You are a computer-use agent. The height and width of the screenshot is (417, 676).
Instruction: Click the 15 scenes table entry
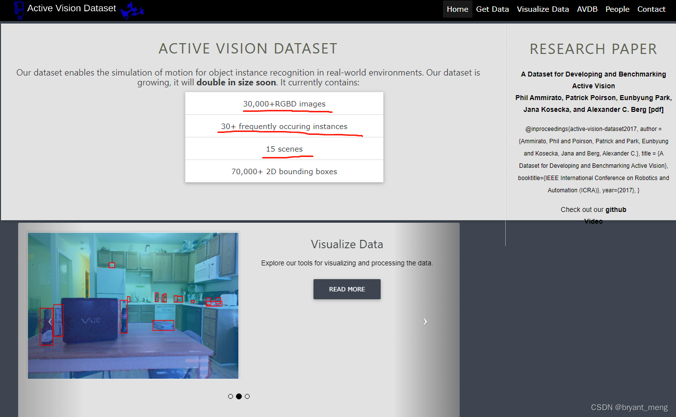284,149
